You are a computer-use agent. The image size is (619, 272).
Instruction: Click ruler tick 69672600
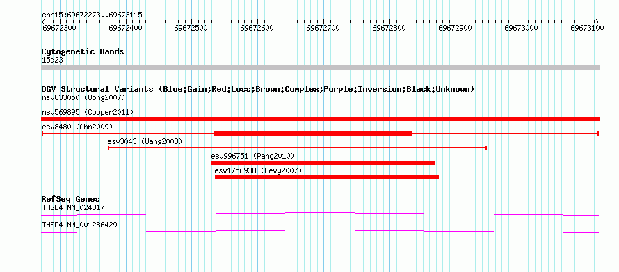[257, 28]
